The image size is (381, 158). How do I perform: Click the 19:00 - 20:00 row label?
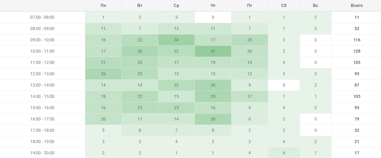click(42, 153)
